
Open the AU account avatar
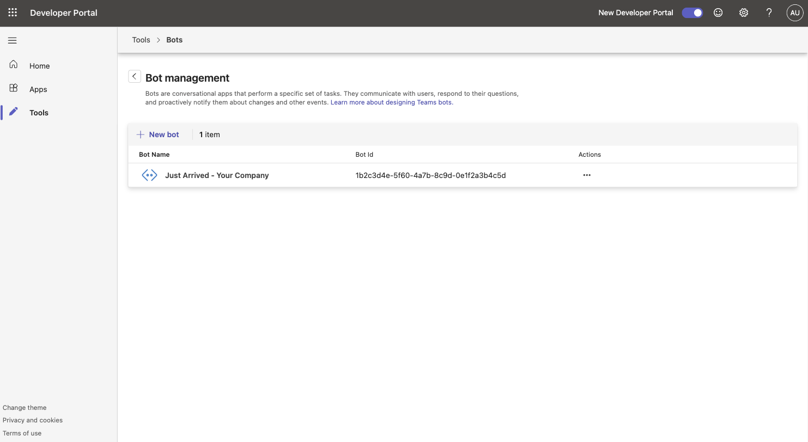coord(795,13)
